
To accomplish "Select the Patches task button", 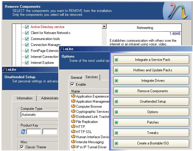I will point(151,122).
